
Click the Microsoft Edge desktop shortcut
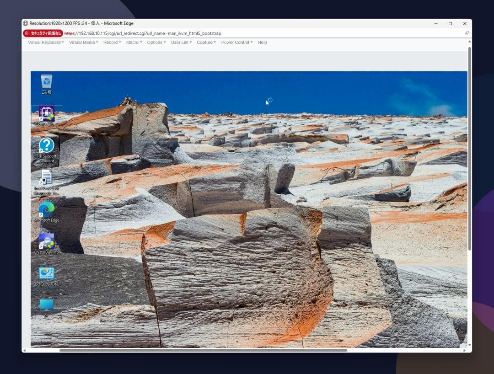[46, 210]
